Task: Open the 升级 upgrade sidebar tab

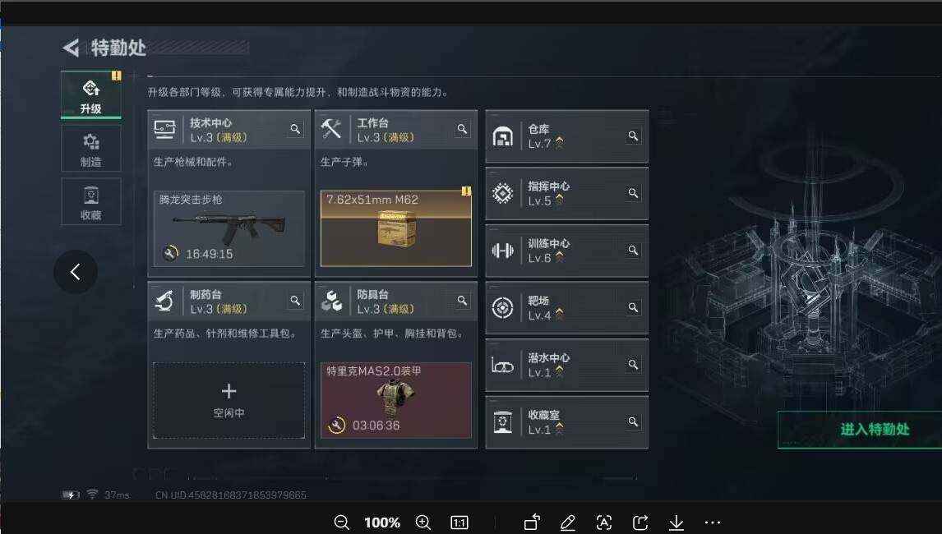Action: (90, 95)
